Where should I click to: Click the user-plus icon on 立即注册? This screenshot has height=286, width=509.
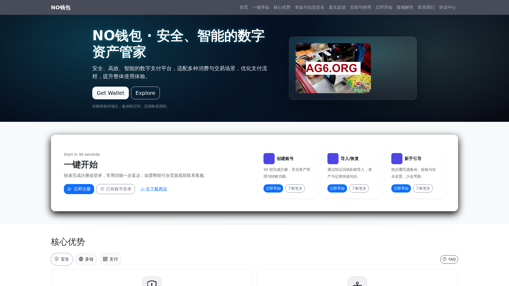(x=69, y=189)
